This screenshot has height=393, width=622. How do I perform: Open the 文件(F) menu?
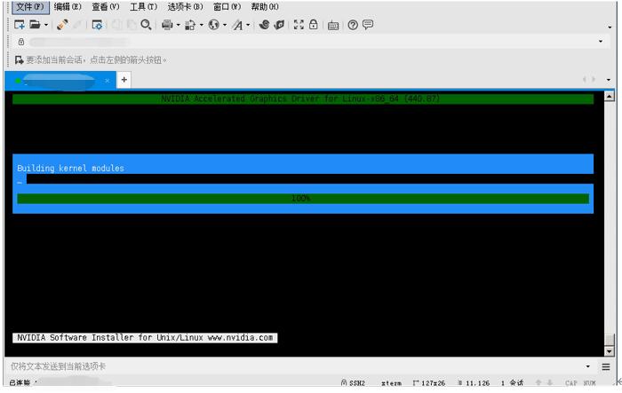(28, 7)
